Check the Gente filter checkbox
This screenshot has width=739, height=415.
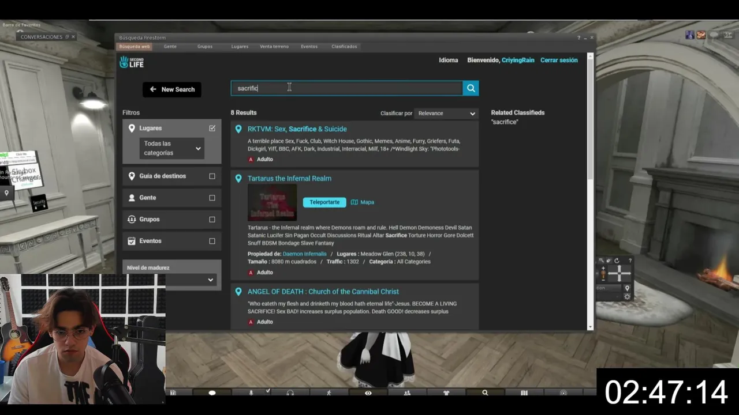[x=212, y=198]
